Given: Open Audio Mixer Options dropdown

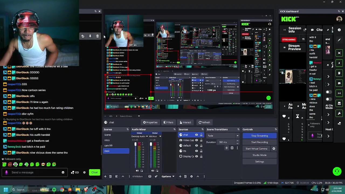Looking at the screenshot, I should coord(168,176).
